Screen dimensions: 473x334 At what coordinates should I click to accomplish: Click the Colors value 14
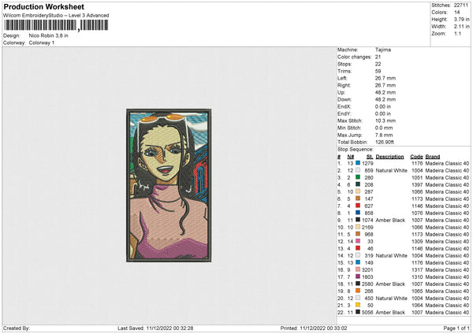456,13
